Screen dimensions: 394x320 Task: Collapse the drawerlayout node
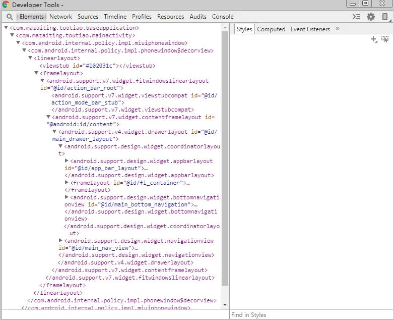click(54, 131)
